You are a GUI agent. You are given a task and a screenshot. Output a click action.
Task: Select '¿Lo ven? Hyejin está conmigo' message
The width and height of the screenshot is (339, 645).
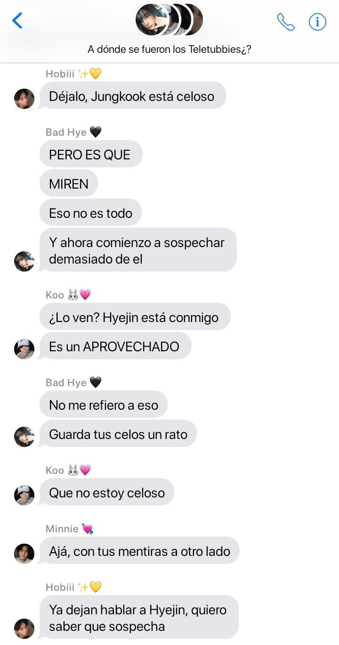click(135, 317)
